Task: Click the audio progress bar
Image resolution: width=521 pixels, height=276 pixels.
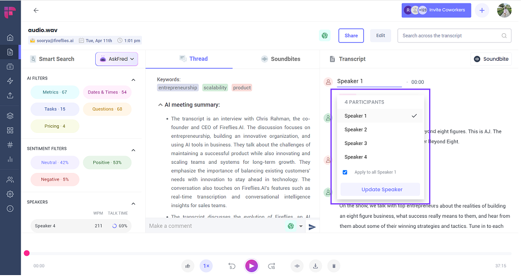Action: pos(269,253)
